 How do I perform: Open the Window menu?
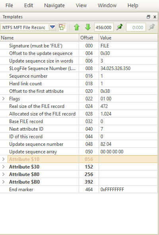click(x=107, y=6)
